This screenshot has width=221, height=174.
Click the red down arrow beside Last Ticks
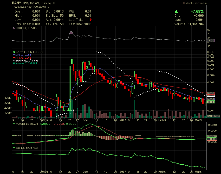pos(91,20)
